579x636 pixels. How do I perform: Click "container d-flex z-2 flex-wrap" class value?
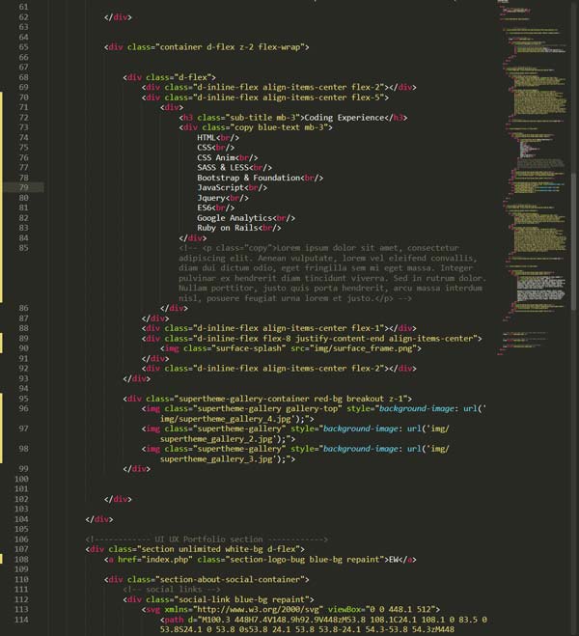231,47
